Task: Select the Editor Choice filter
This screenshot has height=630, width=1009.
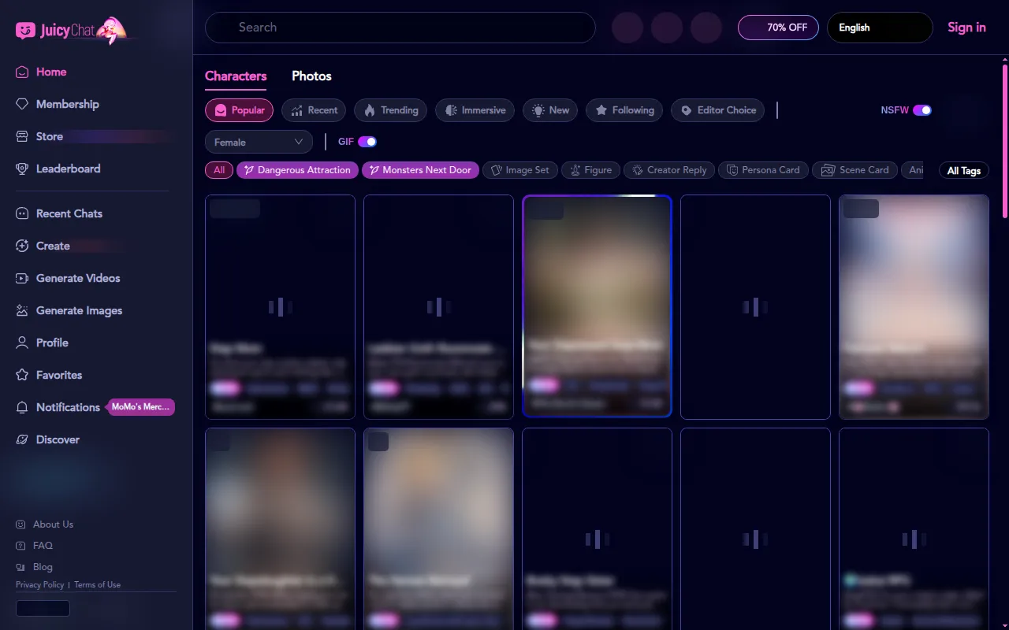Action: [x=717, y=110]
